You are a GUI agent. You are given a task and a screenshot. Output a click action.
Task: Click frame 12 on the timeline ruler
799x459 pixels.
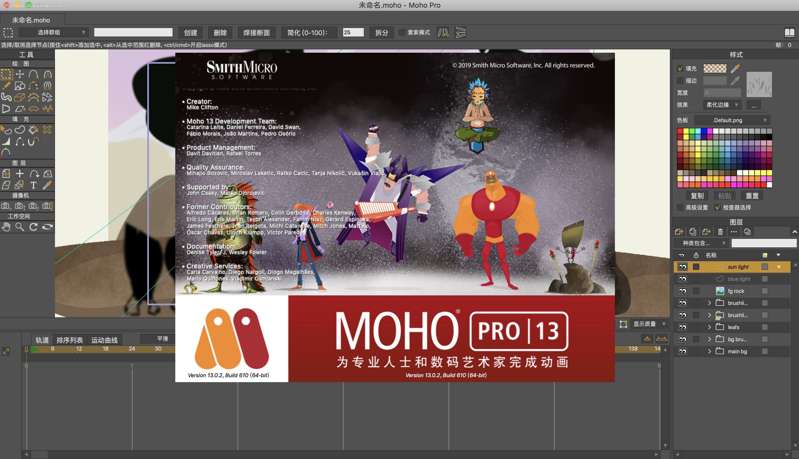(x=79, y=349)
